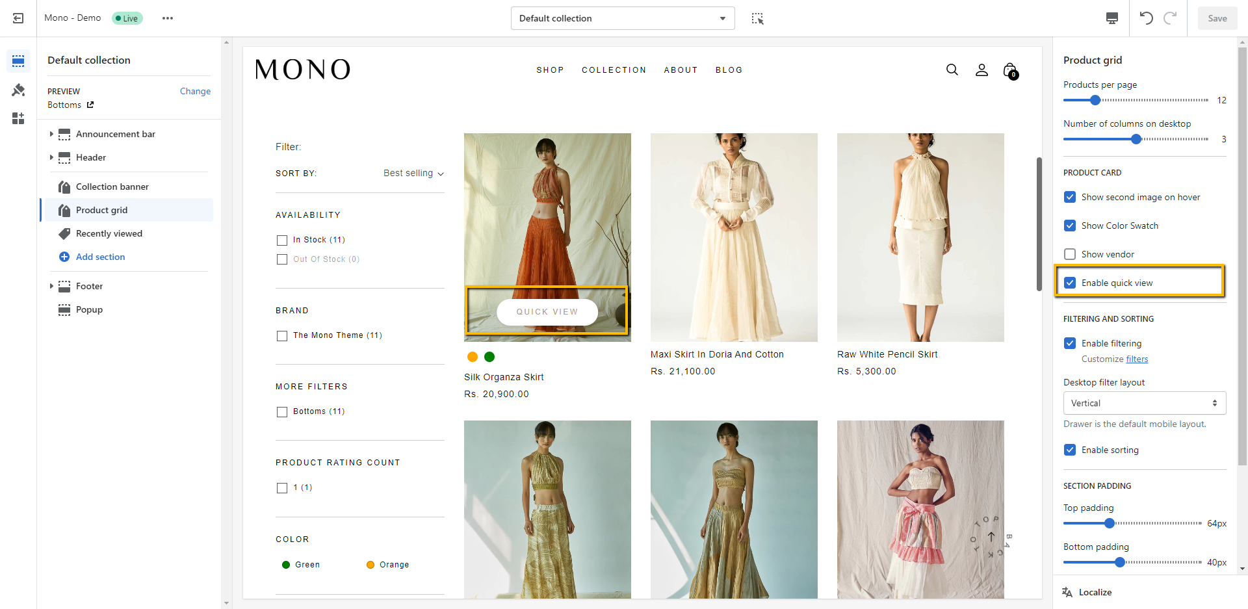Enable the Show vendor checkbox
Viewport: 1248px width, 609px height.
pos(1070,254)
